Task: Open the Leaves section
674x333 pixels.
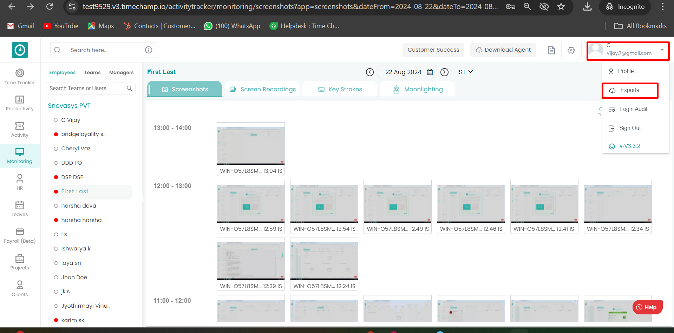Action: pos(20,209)
